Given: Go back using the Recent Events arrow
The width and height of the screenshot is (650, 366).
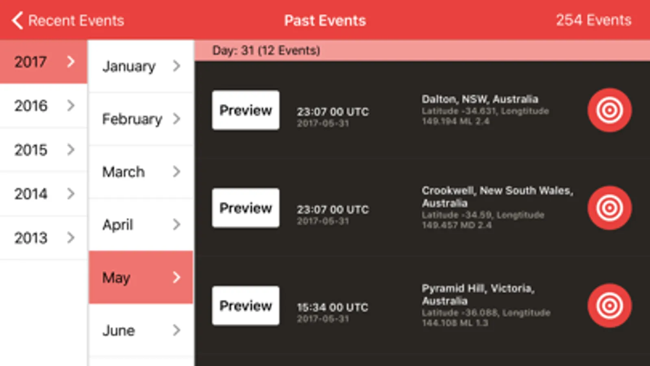Looking at the screenshot, I should click(17, 20).
